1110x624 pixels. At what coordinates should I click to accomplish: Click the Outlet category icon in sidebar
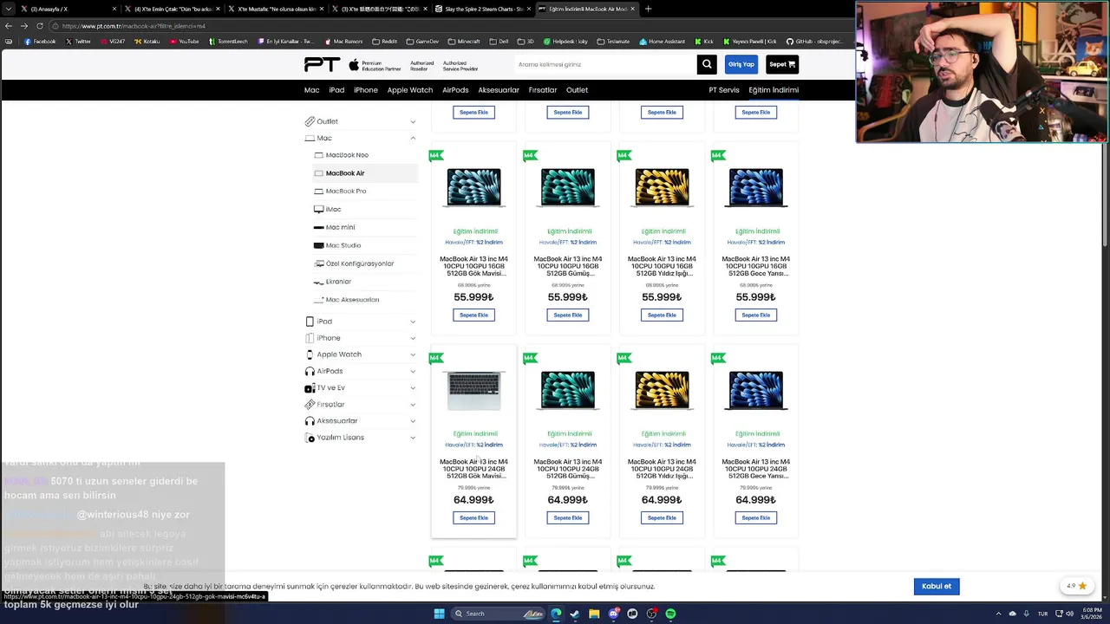[x=310, y=121]
